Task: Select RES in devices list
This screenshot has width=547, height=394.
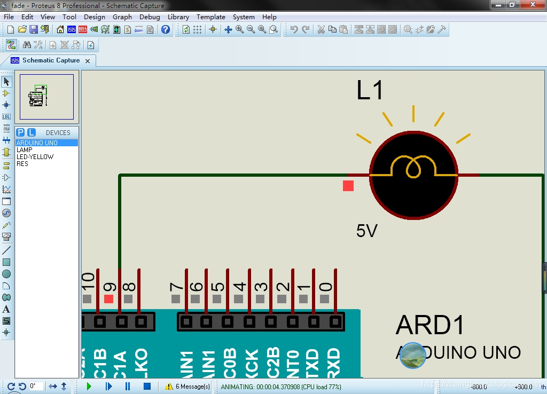Action: (x=46, y=163)
